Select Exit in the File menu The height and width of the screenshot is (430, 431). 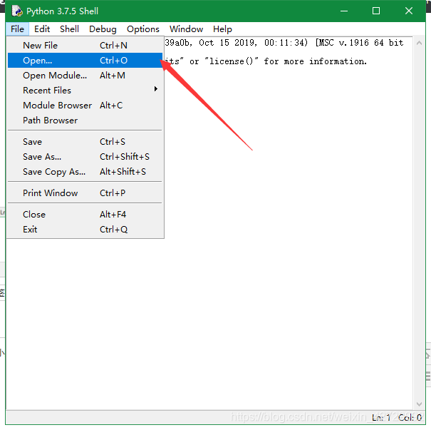click(x=85, y=229)
